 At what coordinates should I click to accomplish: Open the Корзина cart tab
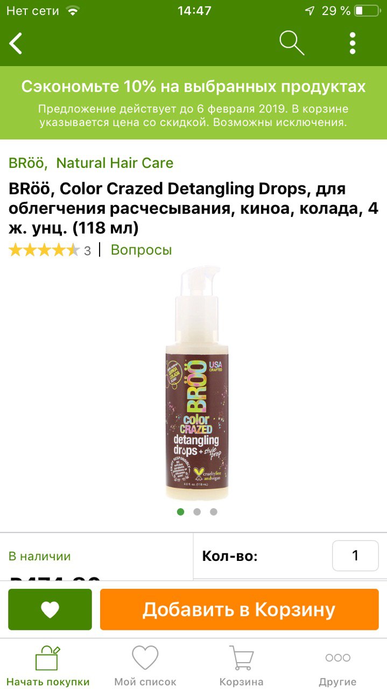pyautogui.click(x=242, y=666)
